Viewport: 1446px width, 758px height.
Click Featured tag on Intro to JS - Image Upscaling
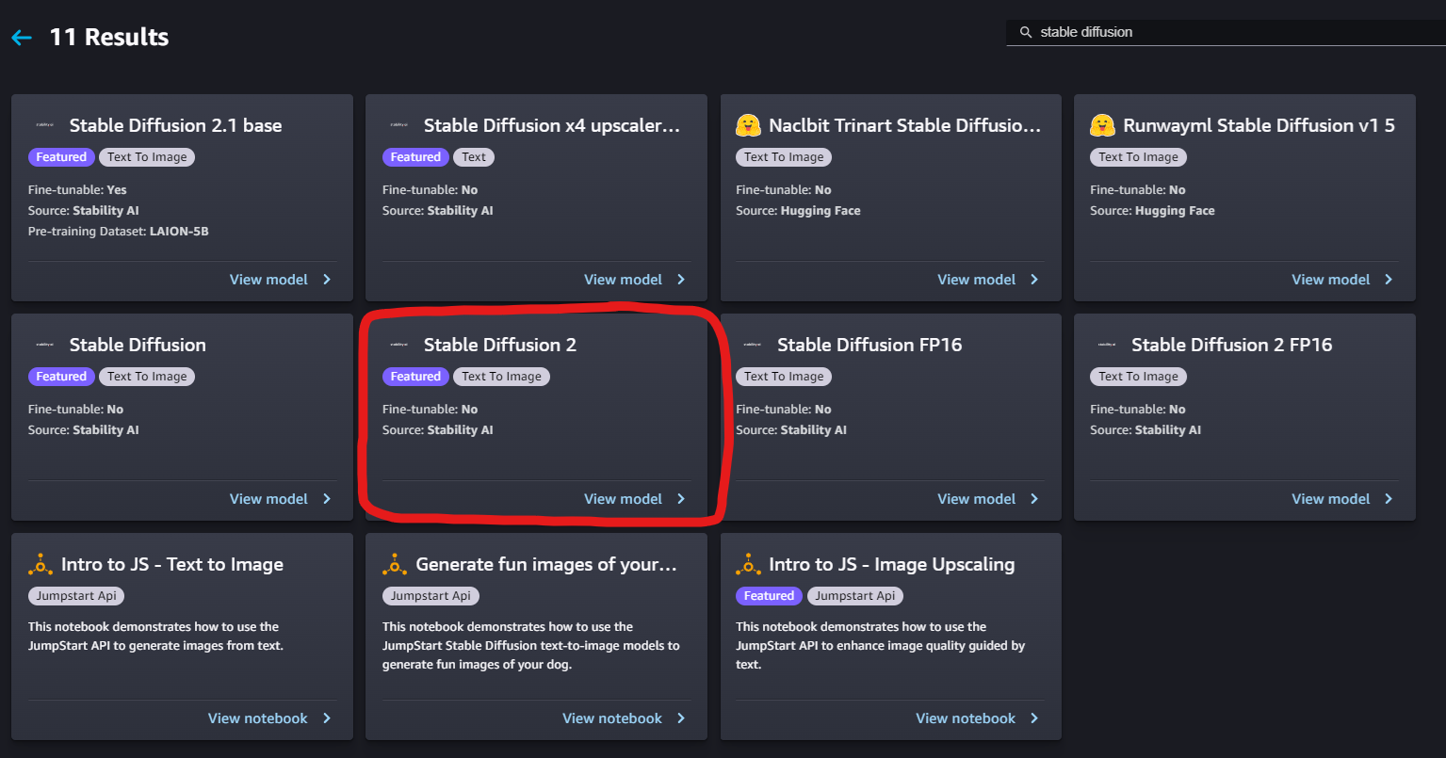pyautogui.click(x=769, y=596)
